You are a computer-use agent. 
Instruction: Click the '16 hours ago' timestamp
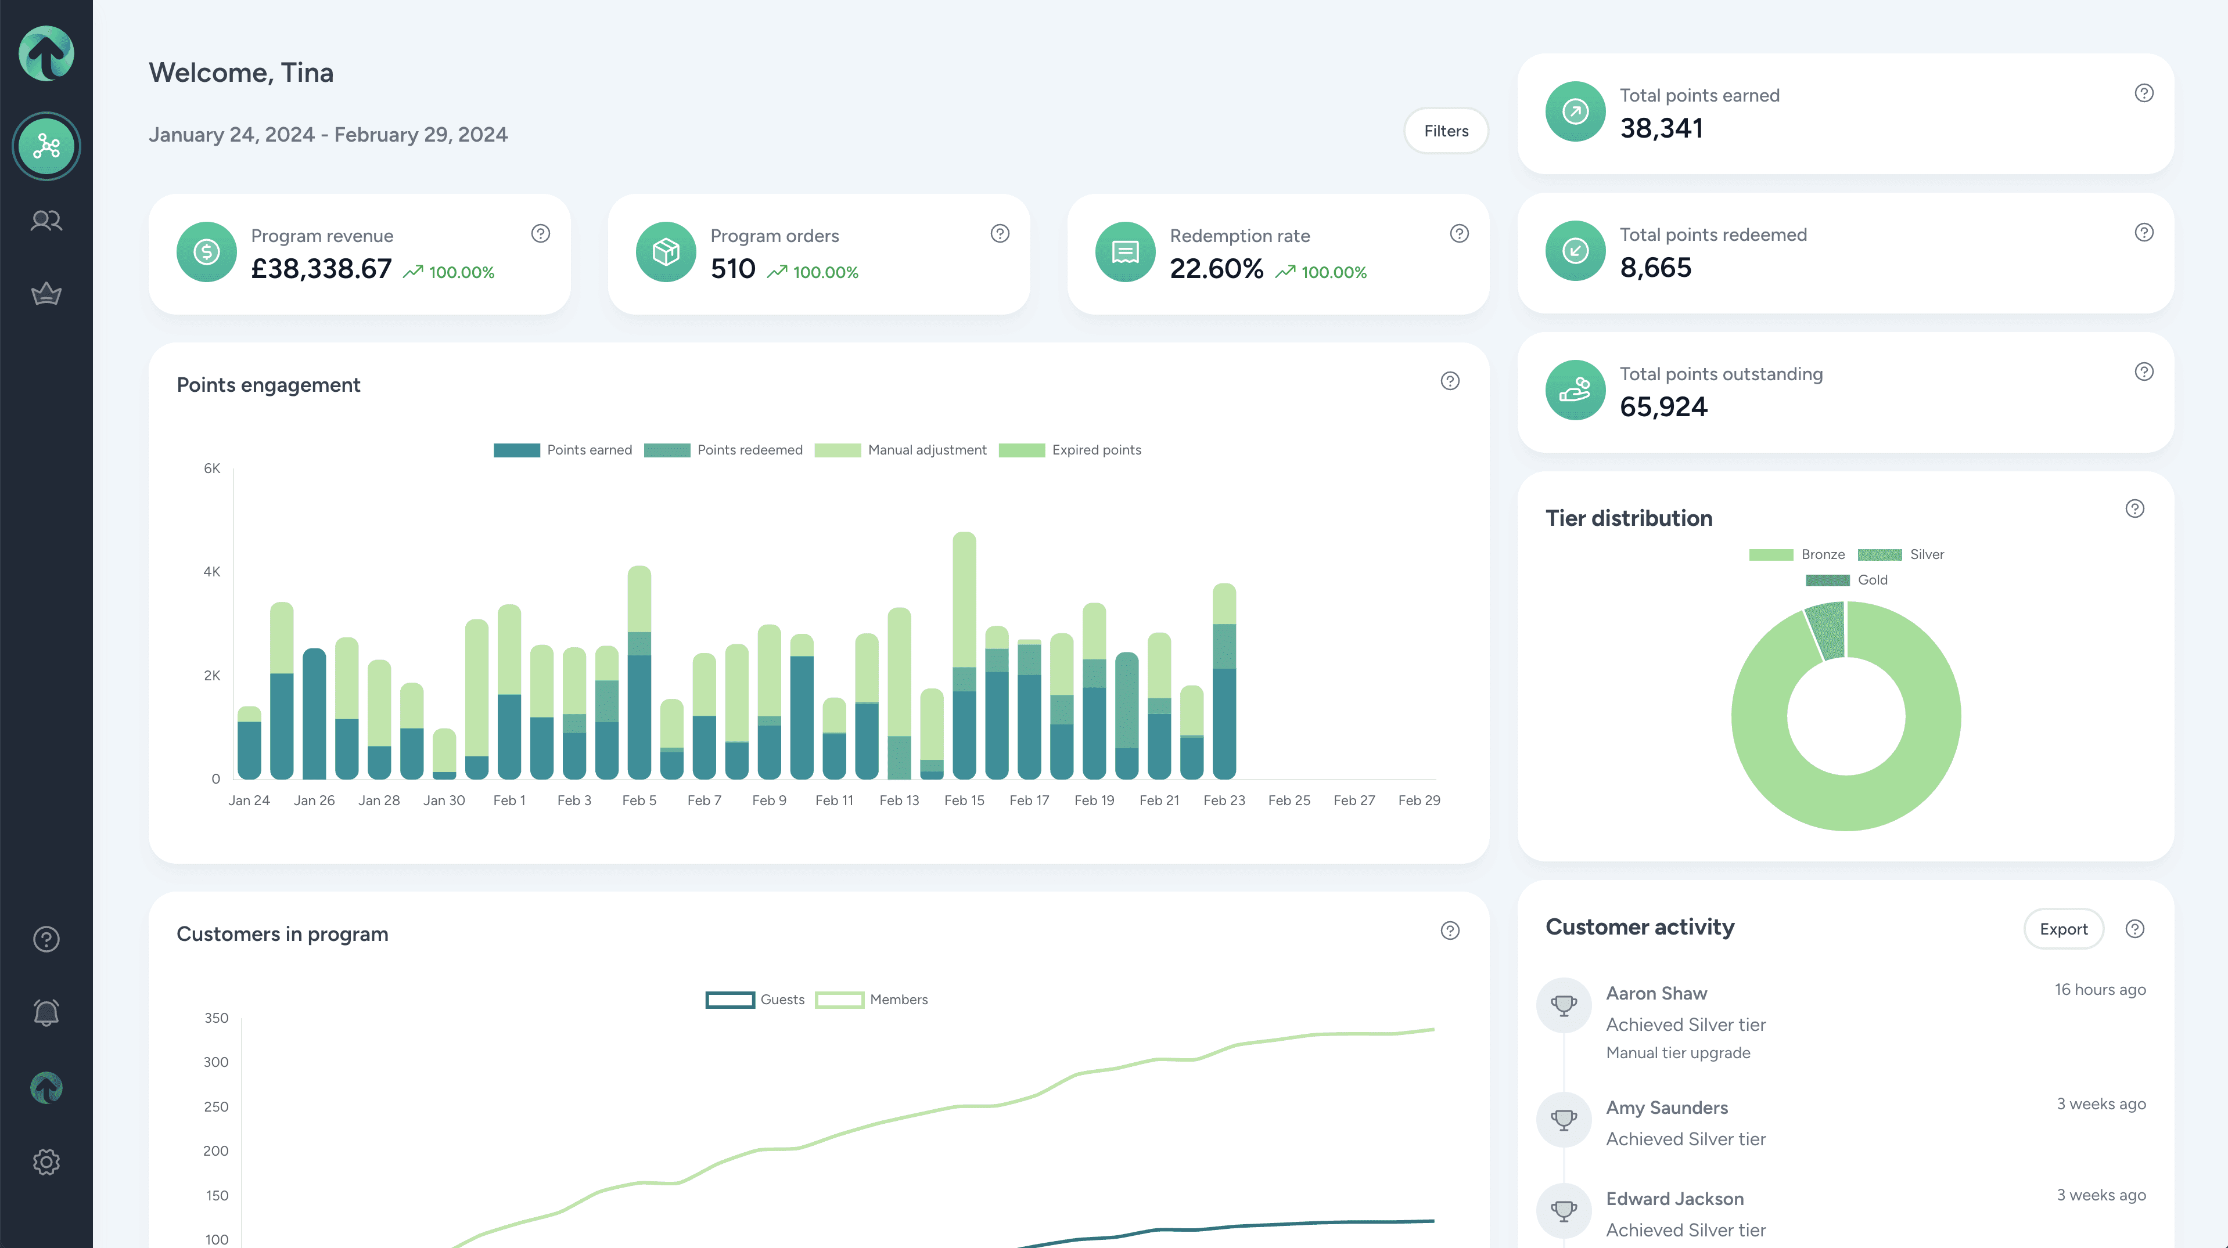pos(2100,990)
